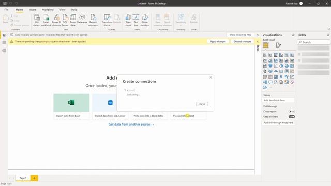Image resolution: width=331 pixels, height=186 pixels.
Task: Open user account in title bar
Action: 294,4
